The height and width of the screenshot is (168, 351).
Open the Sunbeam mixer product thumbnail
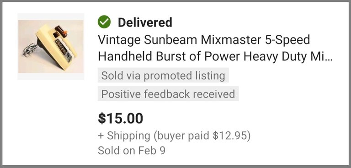pyautogui.click(x=51, y=47)
